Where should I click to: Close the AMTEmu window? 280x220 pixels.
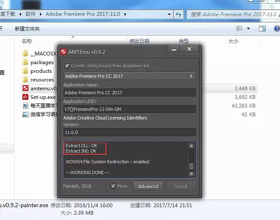[189, 49]
